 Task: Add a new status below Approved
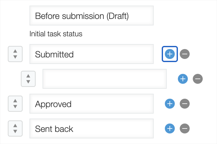coord(170,104)
